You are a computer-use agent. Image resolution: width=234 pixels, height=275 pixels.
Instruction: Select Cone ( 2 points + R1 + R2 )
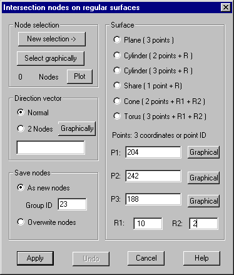click(x=160, y=101)
